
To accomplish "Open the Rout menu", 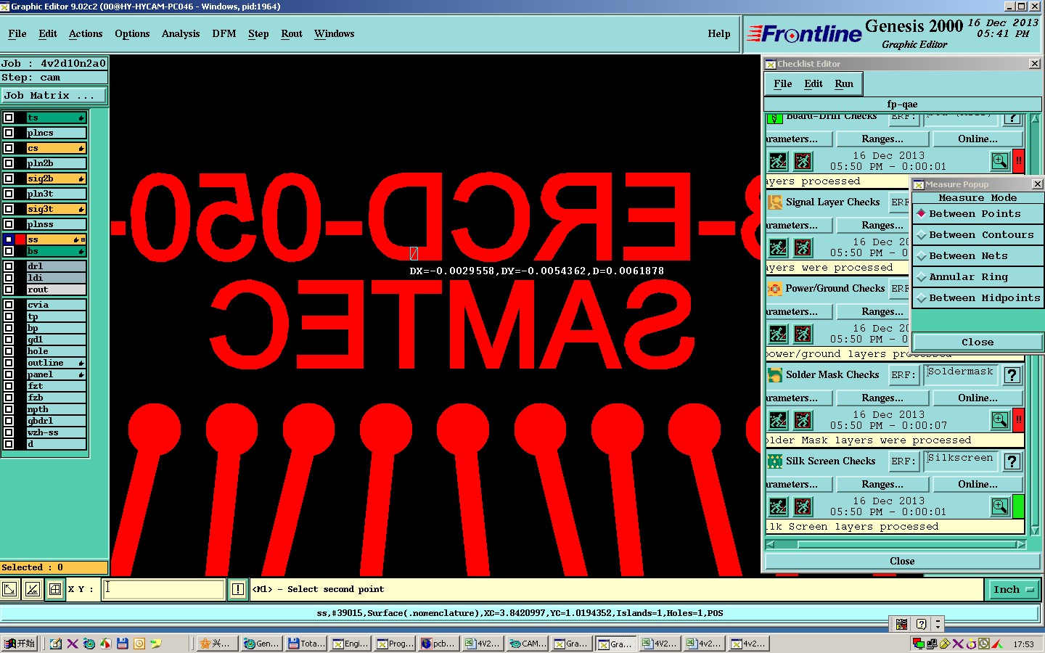I will [x=292, y=34].
